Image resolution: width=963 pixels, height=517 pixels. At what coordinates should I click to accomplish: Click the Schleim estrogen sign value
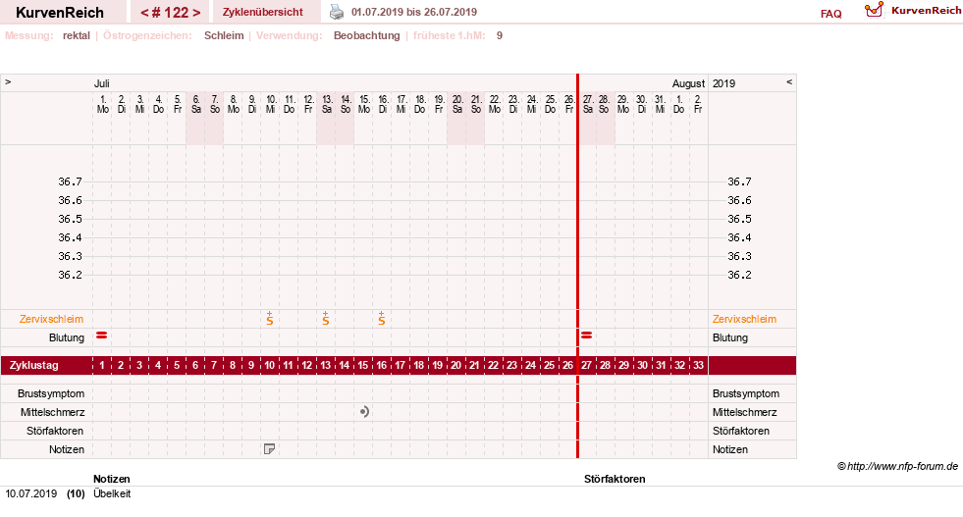(224, 35)
